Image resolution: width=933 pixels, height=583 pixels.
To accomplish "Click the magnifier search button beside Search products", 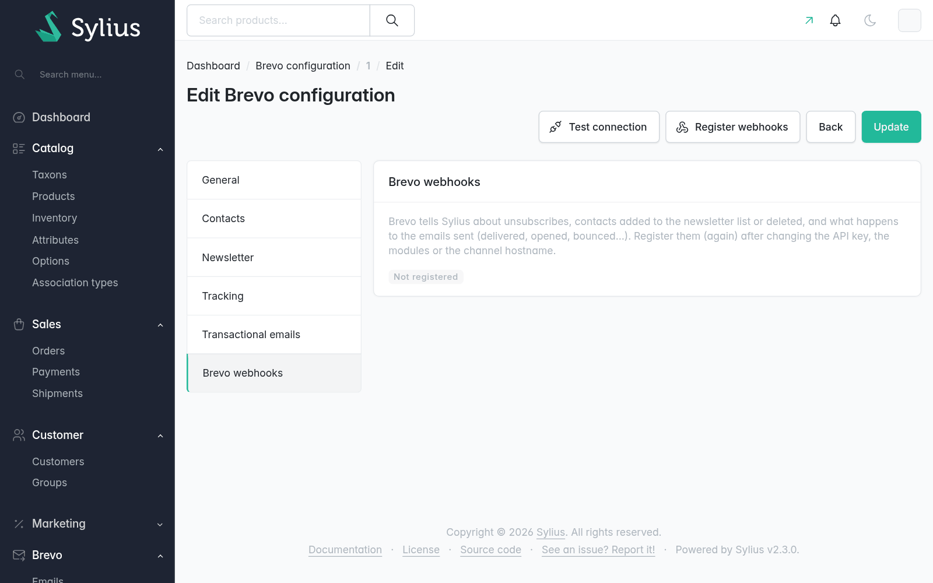I will point(392,20).
